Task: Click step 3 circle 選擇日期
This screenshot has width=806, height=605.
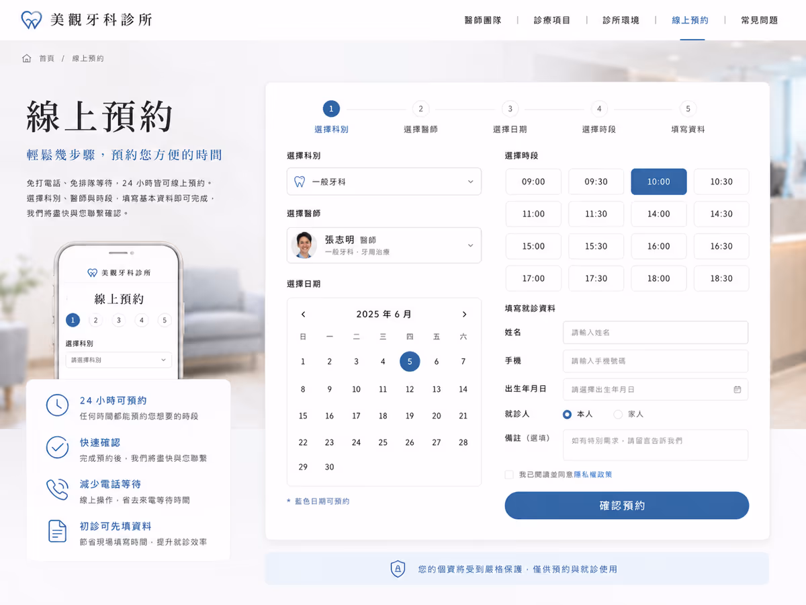Action: pos(510,109)
